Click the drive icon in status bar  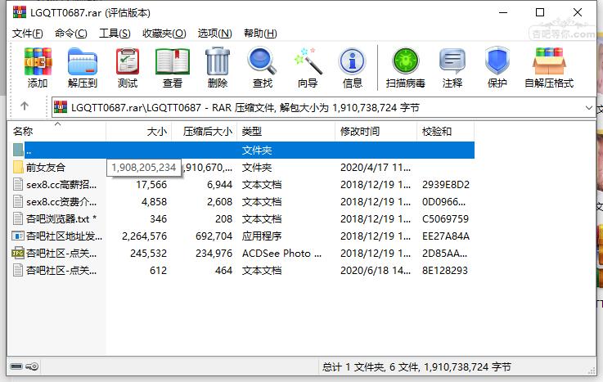pyautogui.click(x=16, y=366)
